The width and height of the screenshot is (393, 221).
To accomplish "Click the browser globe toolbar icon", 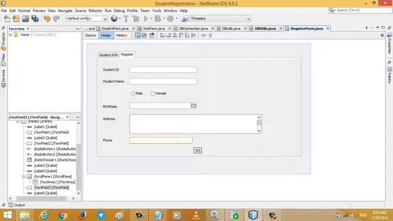I will pyautogui.click(x=114, y=18).
